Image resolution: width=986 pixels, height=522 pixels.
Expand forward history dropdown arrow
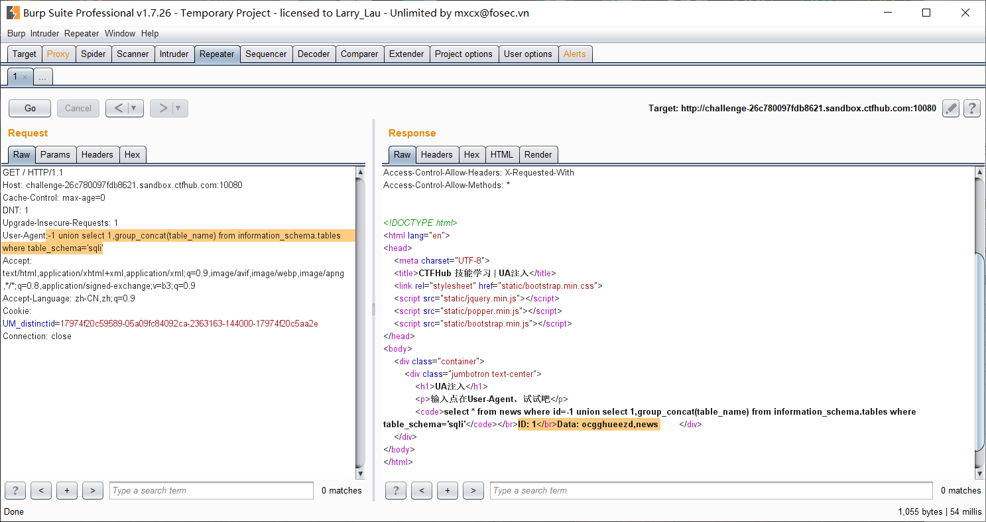click(179, 108)
